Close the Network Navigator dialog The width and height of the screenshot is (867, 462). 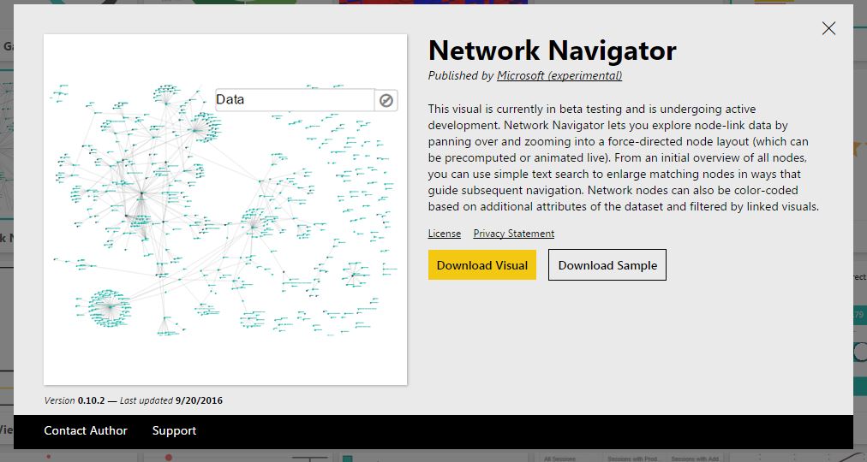828,29
